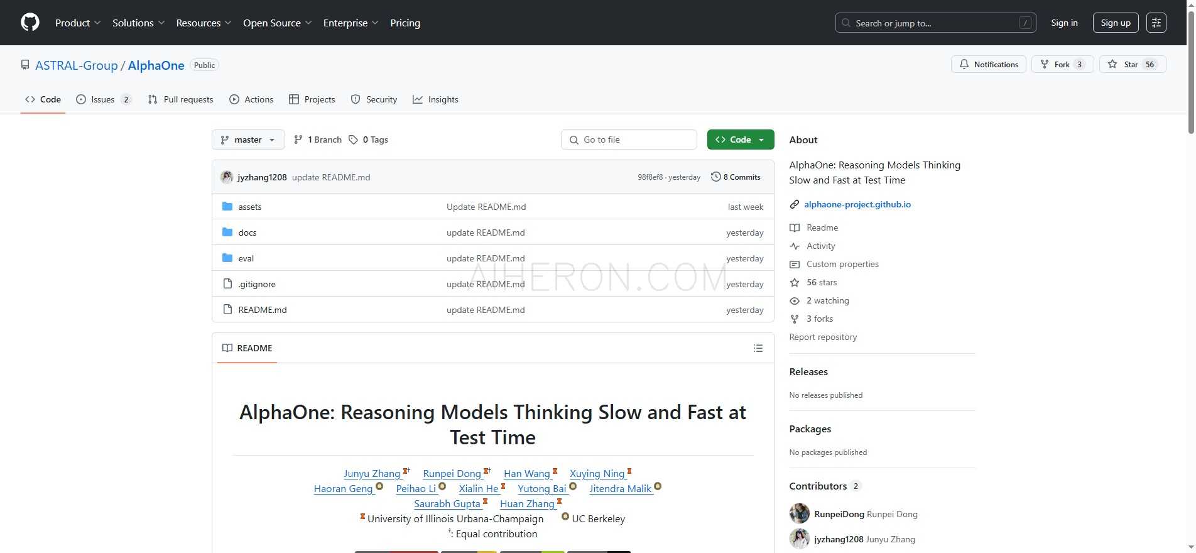Switch to the Projects tab

(x=312, y=99)
